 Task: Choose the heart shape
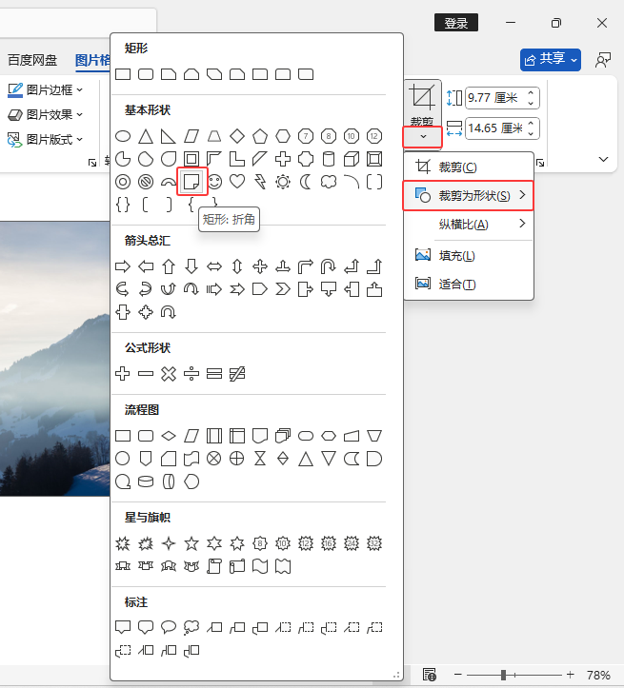pyautogui.click(x=237, y=181)
